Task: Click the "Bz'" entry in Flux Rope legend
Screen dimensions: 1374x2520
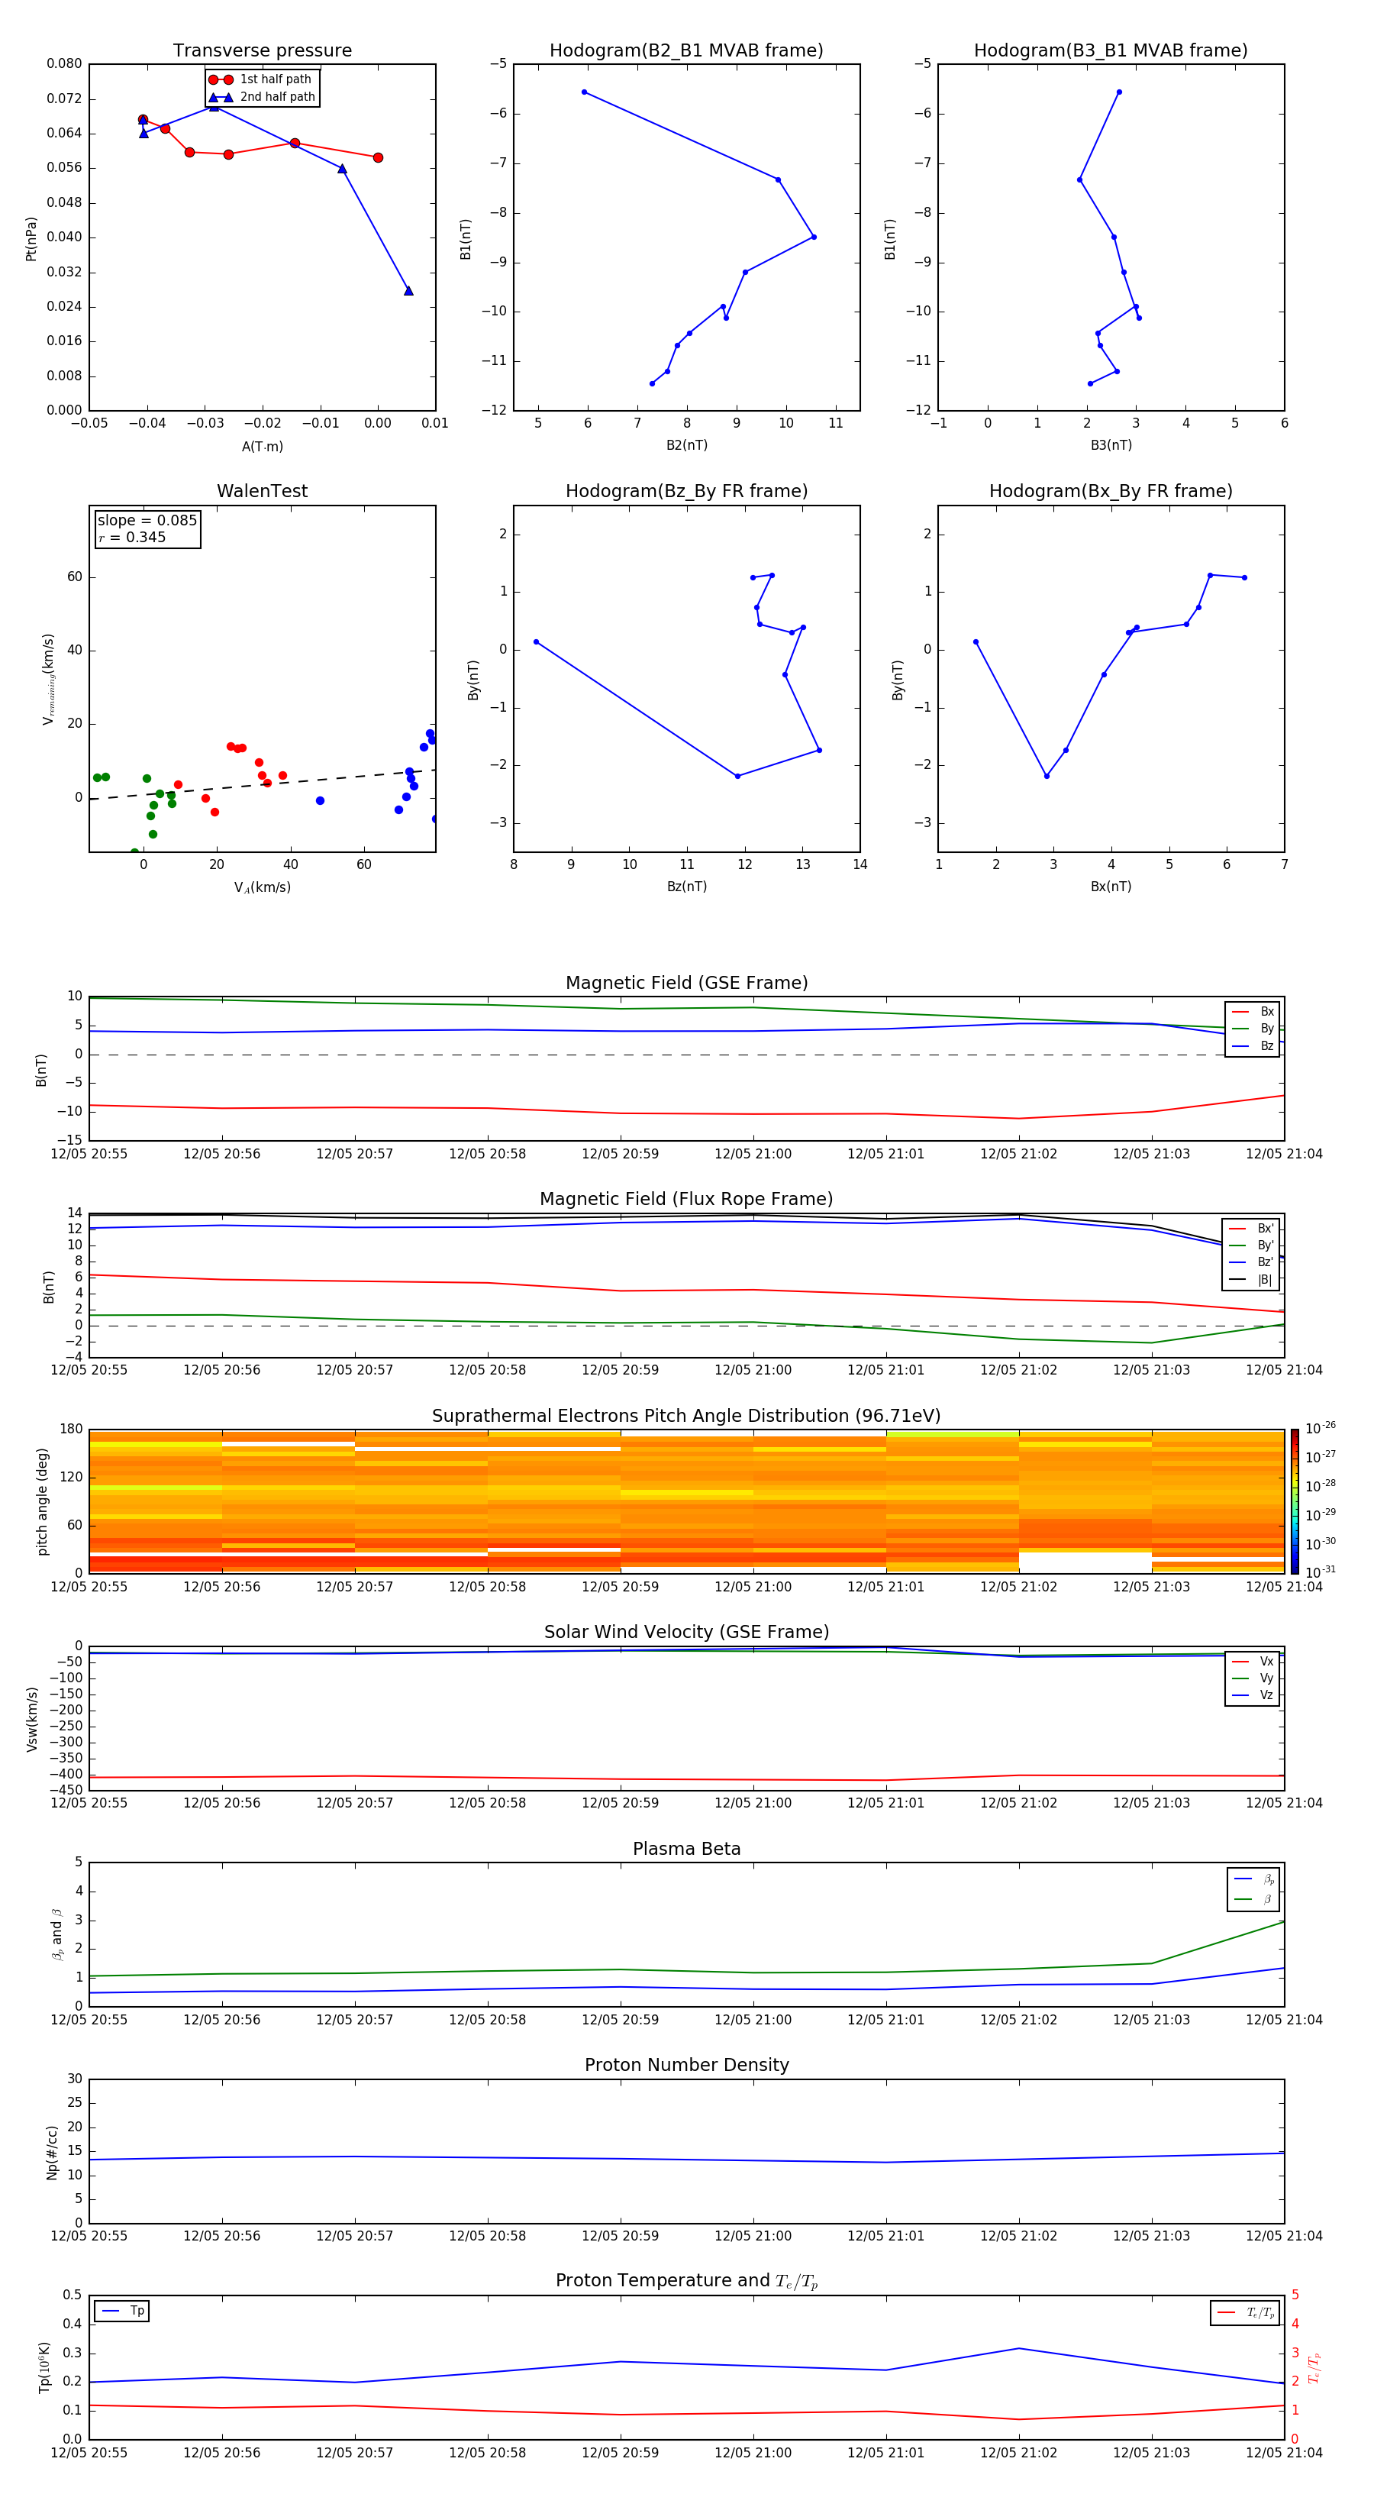Action: 1252,1263
